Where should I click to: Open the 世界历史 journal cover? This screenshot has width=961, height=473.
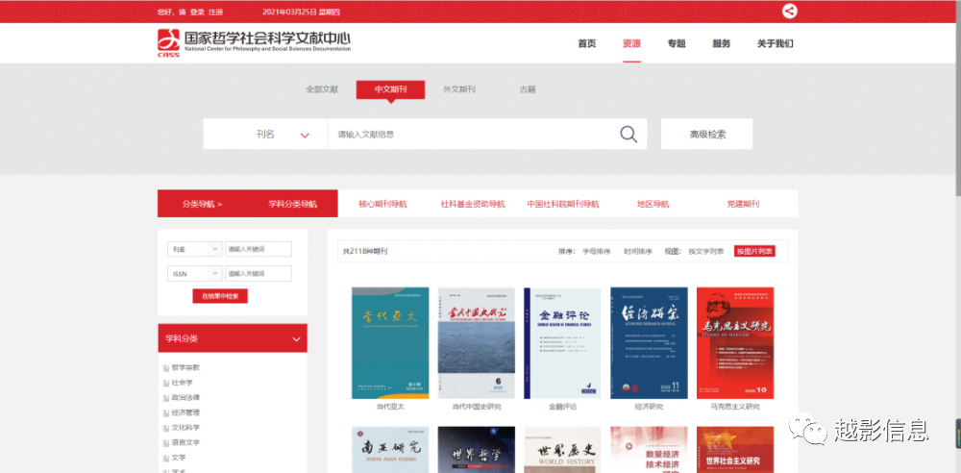pyautogui.click(x=562, y=450)
